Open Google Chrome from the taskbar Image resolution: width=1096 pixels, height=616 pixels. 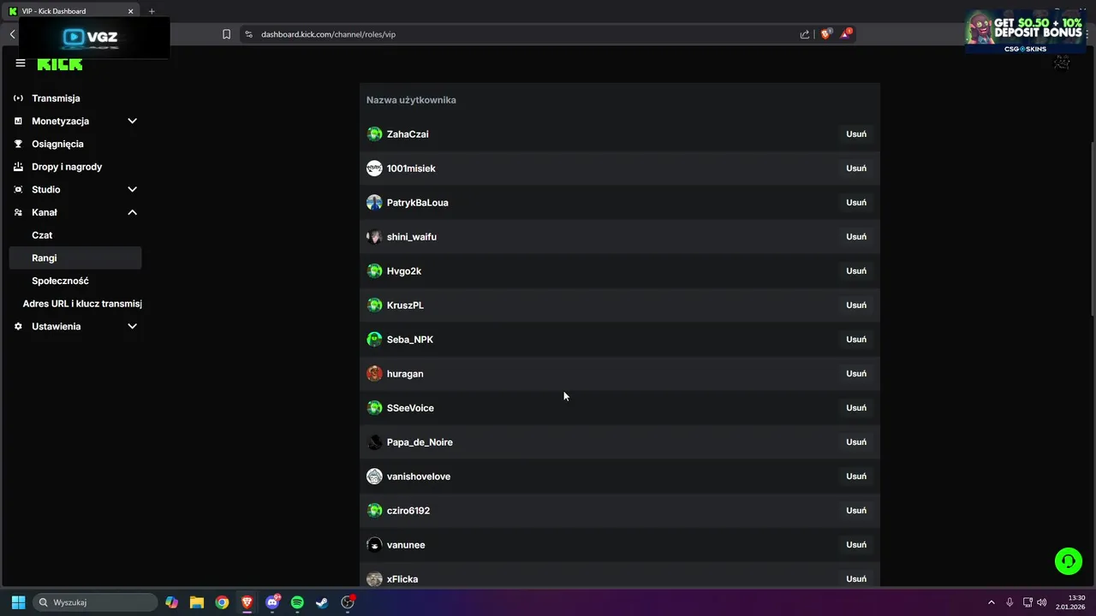click(222, 602)
